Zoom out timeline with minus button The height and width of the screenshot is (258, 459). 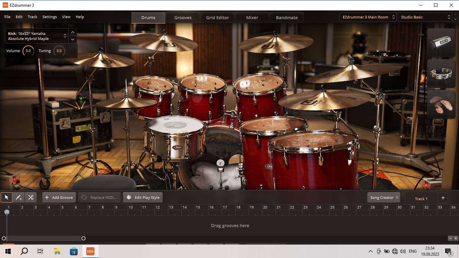click(x=450, y=239)
